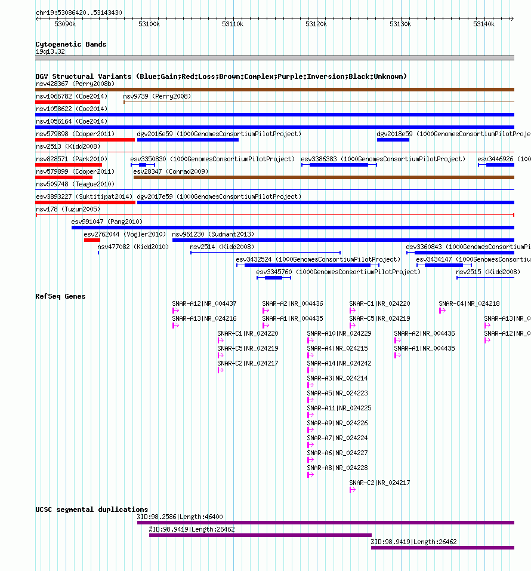Open the SNAR-A3 gene arrow glyph
The width and height of the screenshot is (531, 571).
pos(310,385)
